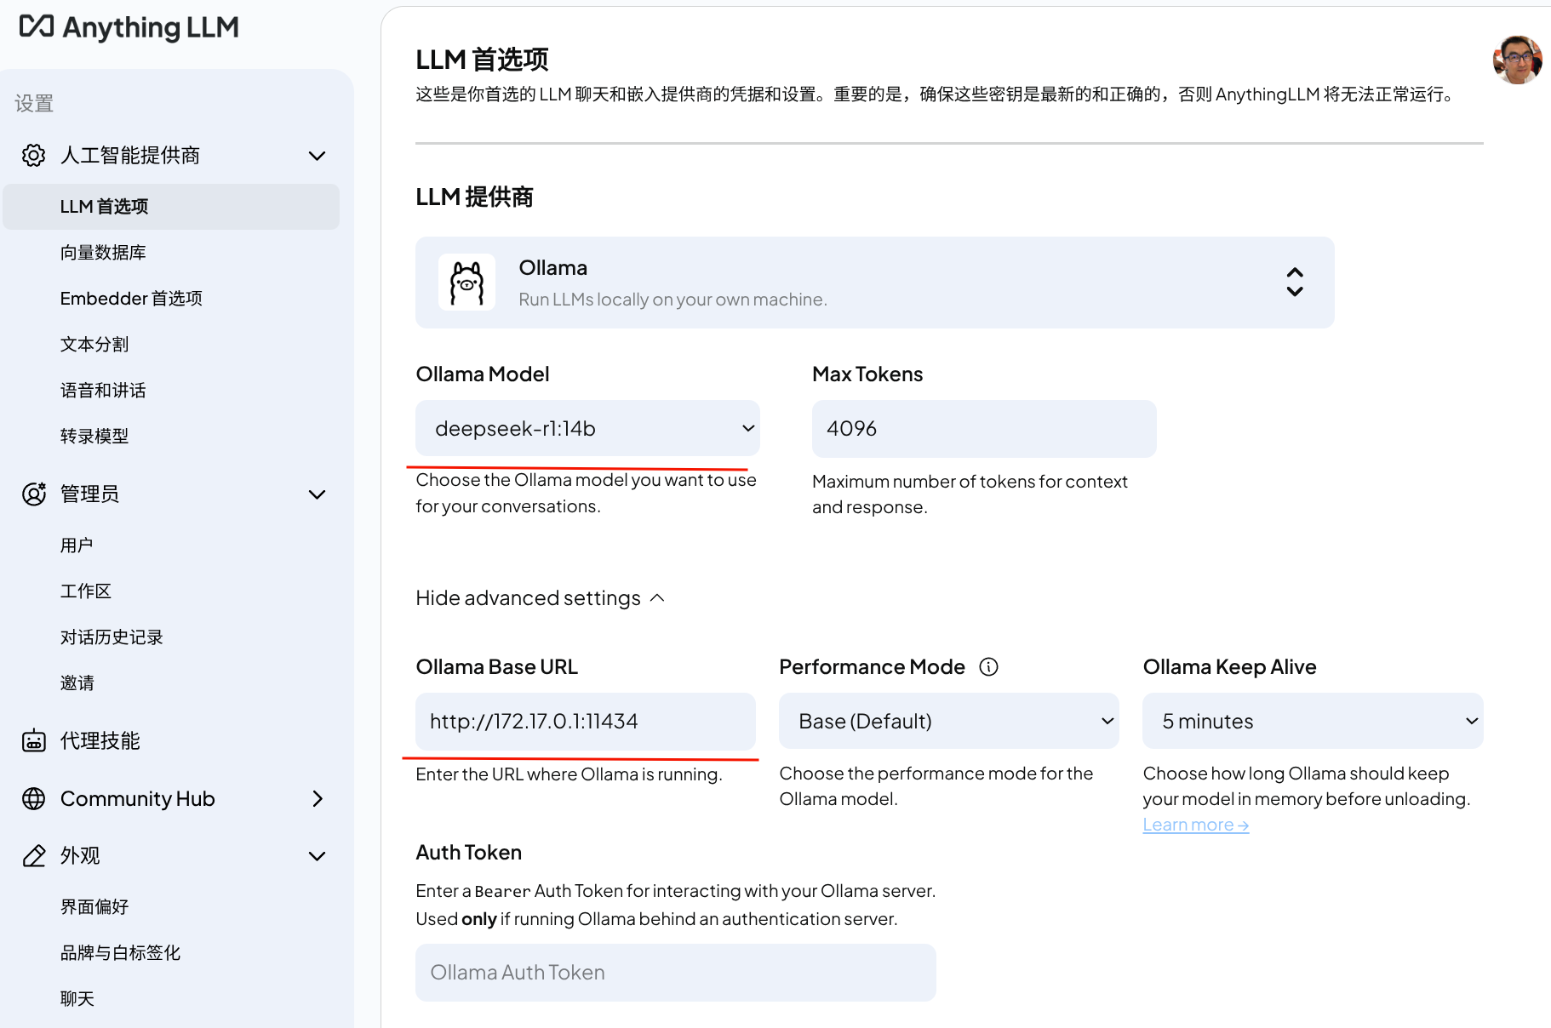Click the Max Tokens label
The image size is (1551, 1028).
867,374
